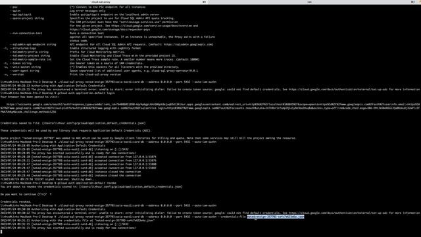
Task: Open the storage requester-pays docs URL
Action: (x=110, y=30)
